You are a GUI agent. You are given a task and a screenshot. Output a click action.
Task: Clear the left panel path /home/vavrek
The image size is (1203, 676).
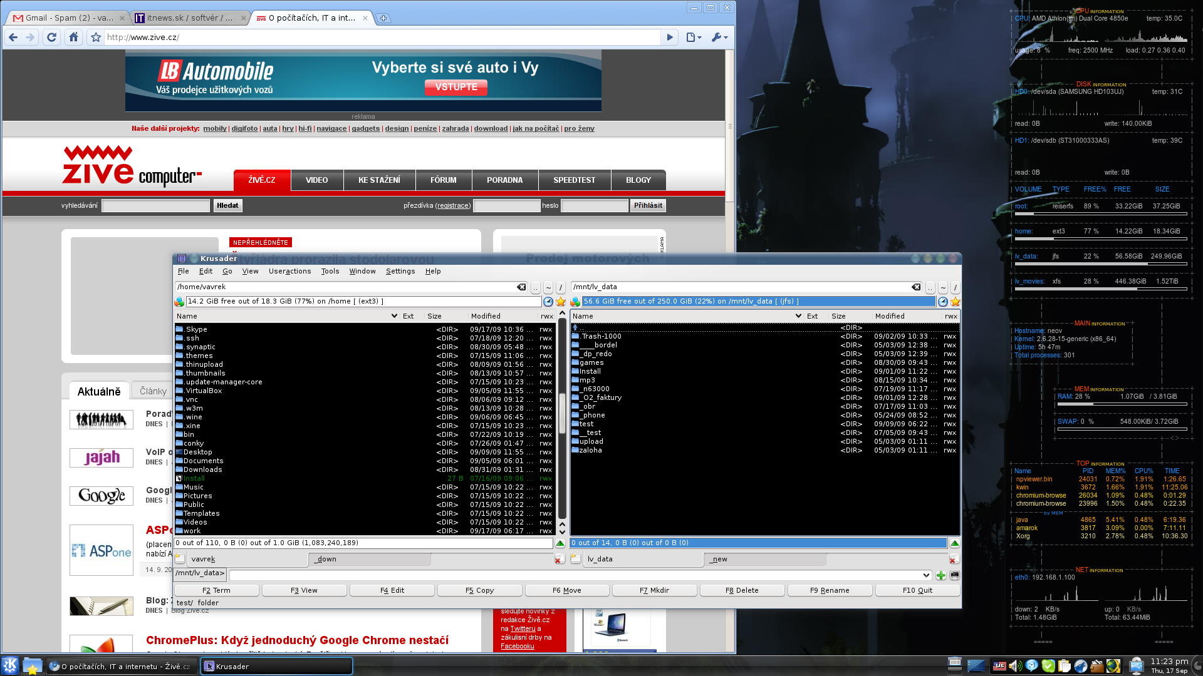[521, 287]
